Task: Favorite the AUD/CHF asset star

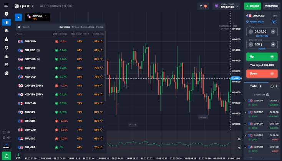Action: pos(101,68)
